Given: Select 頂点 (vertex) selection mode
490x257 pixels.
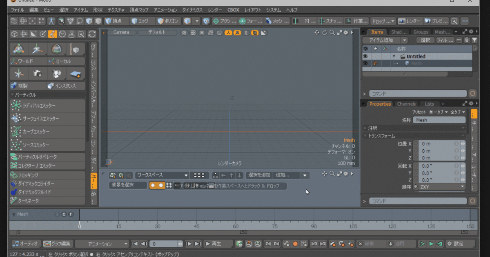Looking at the screenshot, I should [116, 21].
